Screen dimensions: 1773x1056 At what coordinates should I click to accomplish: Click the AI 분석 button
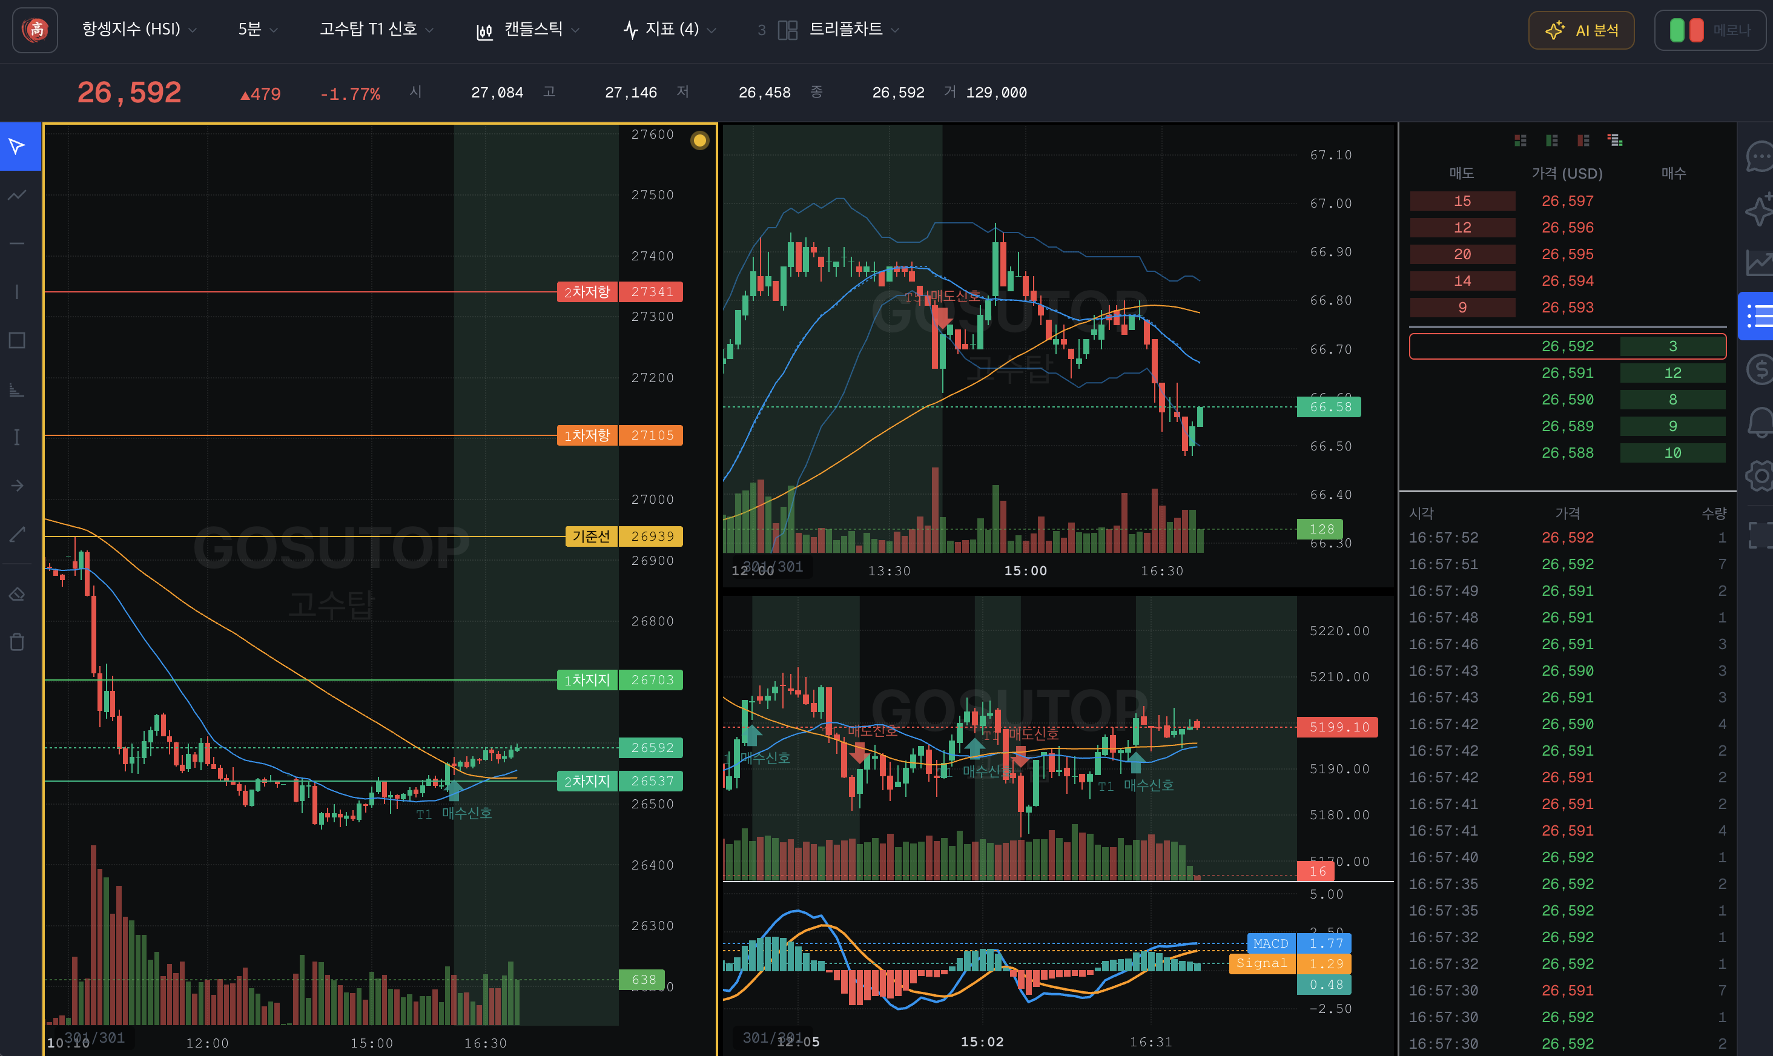(x=1581, y=30)
